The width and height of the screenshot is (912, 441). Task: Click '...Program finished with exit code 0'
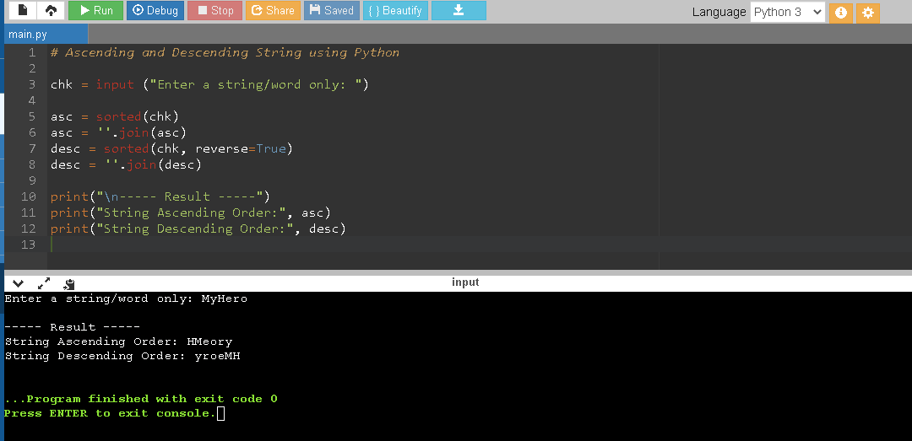point(141,399)
